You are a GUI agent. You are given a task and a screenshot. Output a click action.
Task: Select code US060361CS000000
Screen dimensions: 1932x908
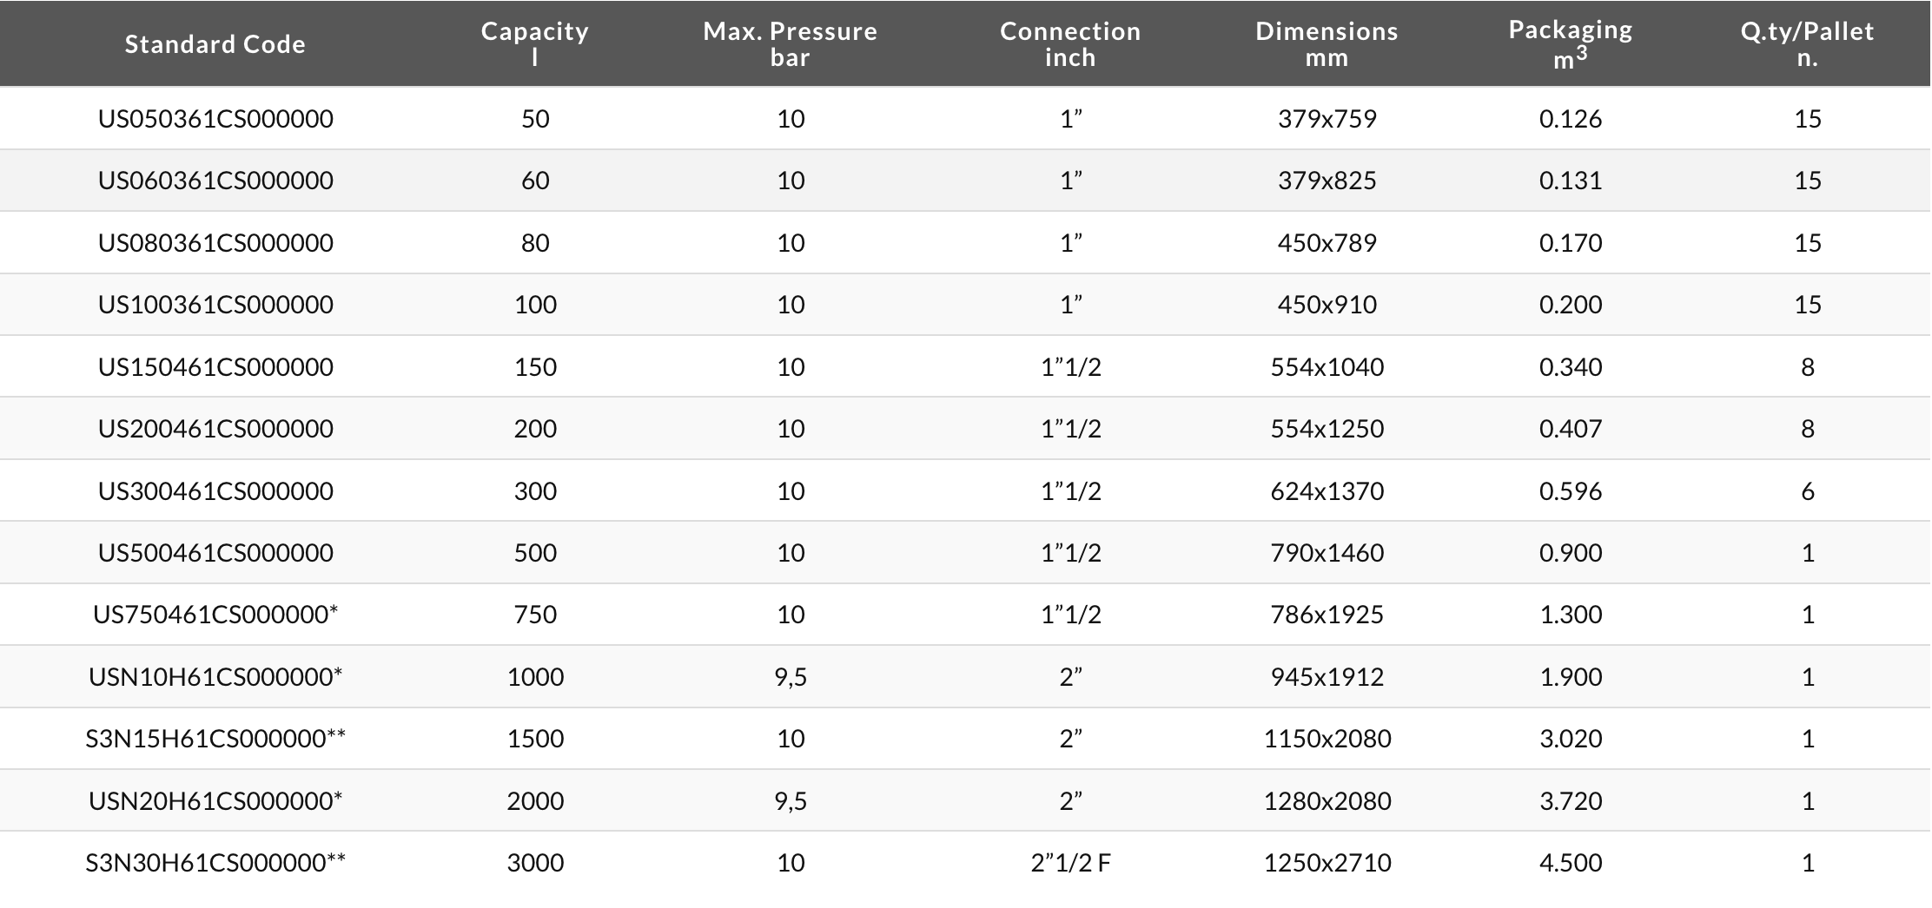tap(215, 181)
